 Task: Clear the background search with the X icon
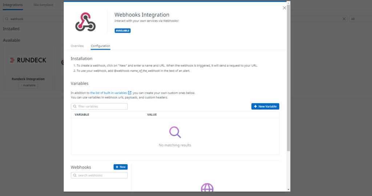[344, 19]
